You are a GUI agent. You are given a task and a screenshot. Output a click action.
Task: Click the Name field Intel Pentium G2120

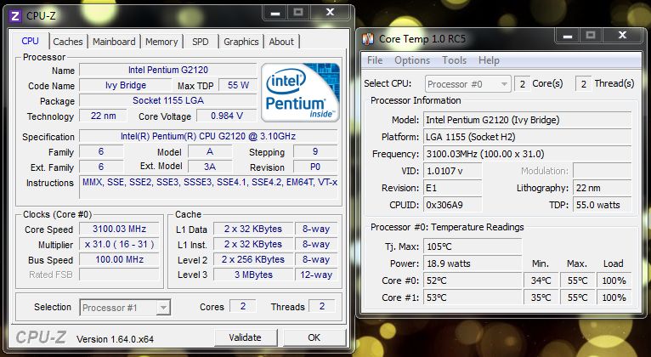tap(168, 70)
